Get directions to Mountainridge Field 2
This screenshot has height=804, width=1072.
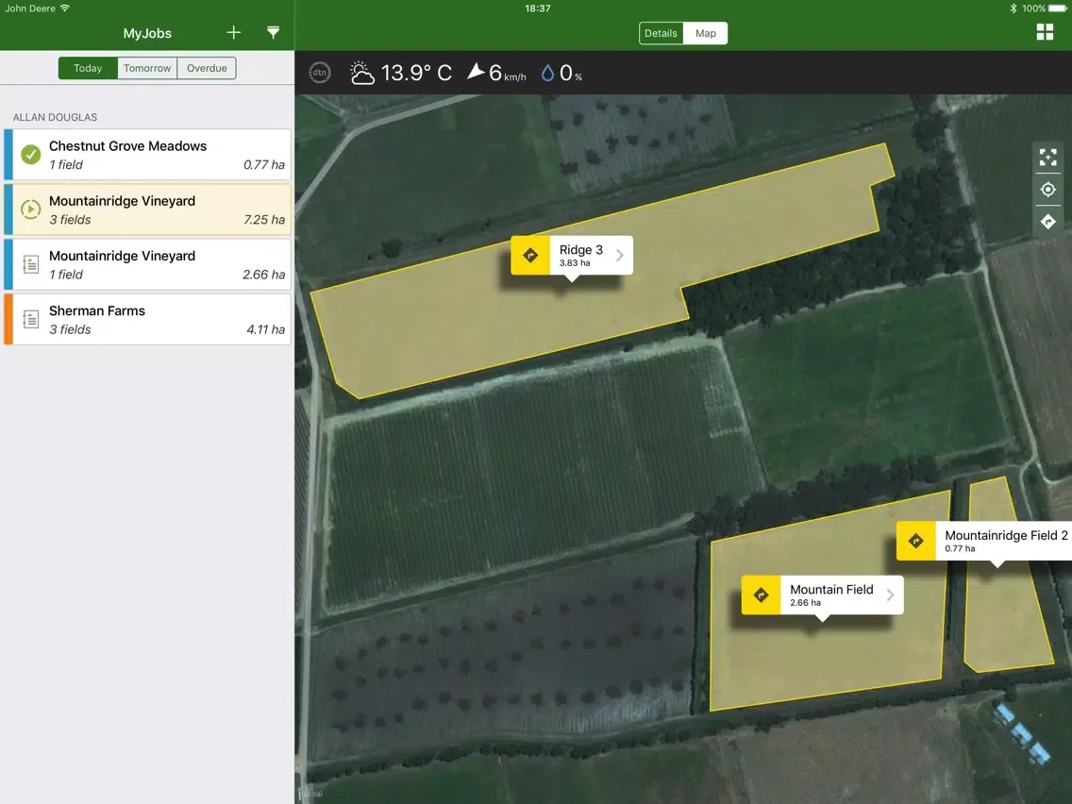point(916,541)
